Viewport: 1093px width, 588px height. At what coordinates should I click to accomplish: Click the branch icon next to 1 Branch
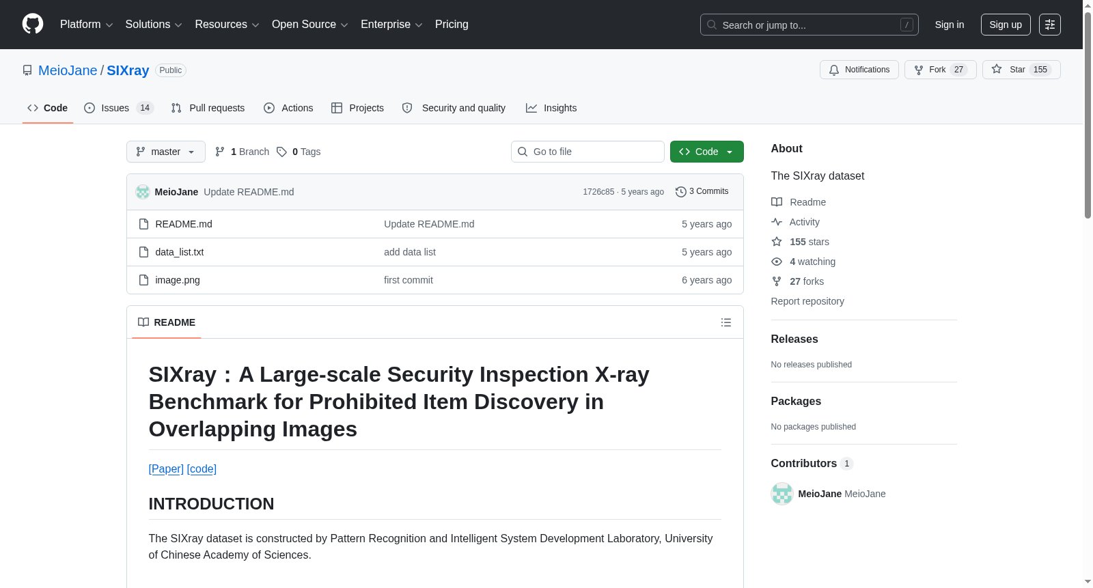pyautogui.click(x=220, y=152)
